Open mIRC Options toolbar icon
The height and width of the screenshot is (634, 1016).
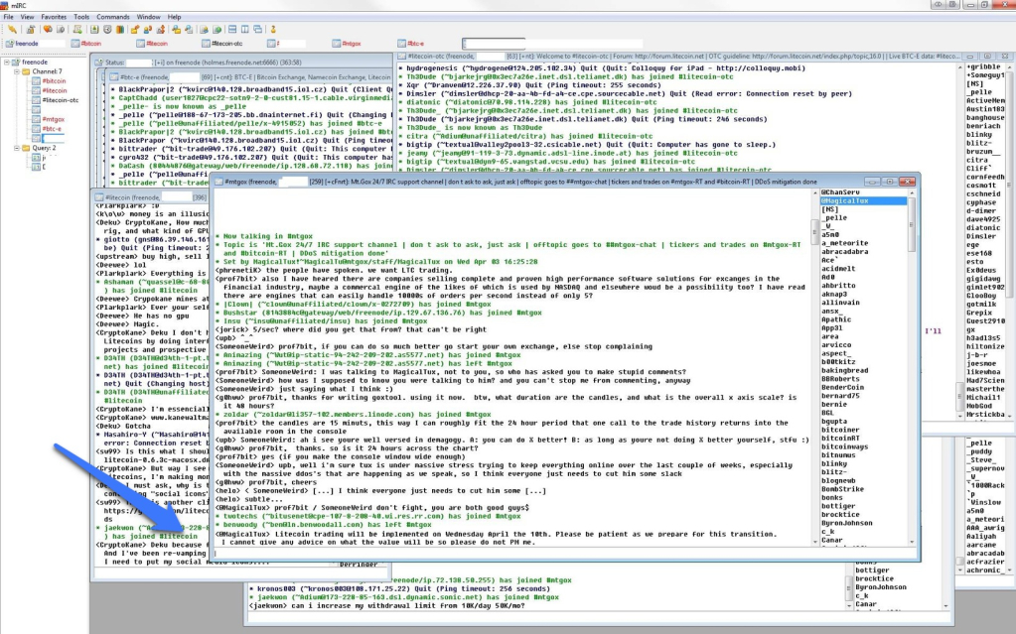coord(30,29)
